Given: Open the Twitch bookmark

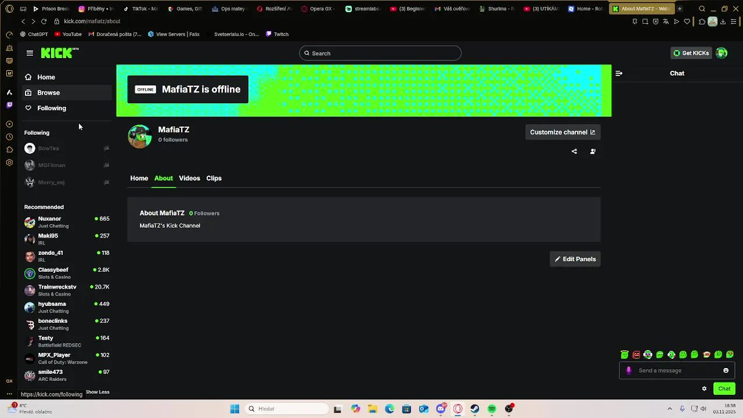Looking at the screenshot, I should pyautogui.click(x=277, y=34).
